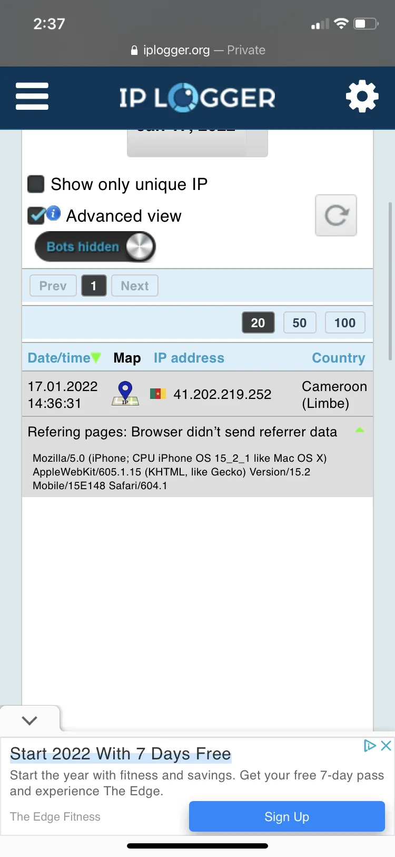
Task: Show 100 results per page
Action: coord(345,322)
